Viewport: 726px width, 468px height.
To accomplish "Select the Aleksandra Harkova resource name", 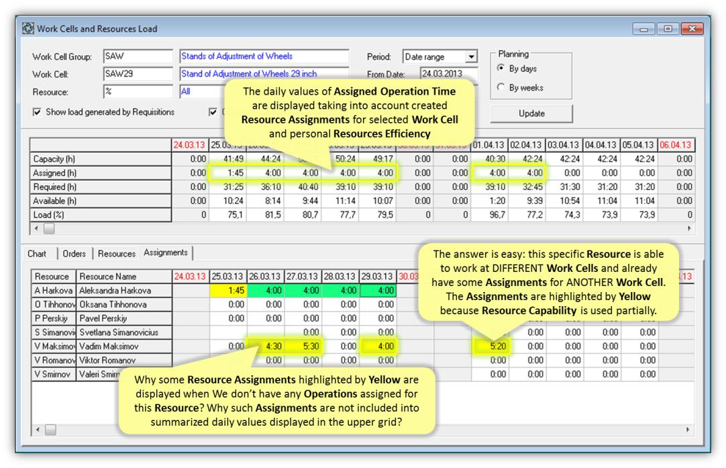I will (124, 291).
